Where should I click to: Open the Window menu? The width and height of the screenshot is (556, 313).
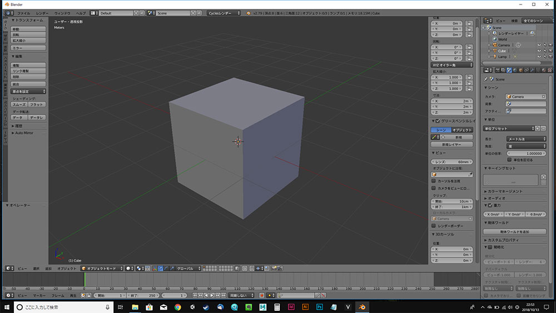[x=62, y=13]
